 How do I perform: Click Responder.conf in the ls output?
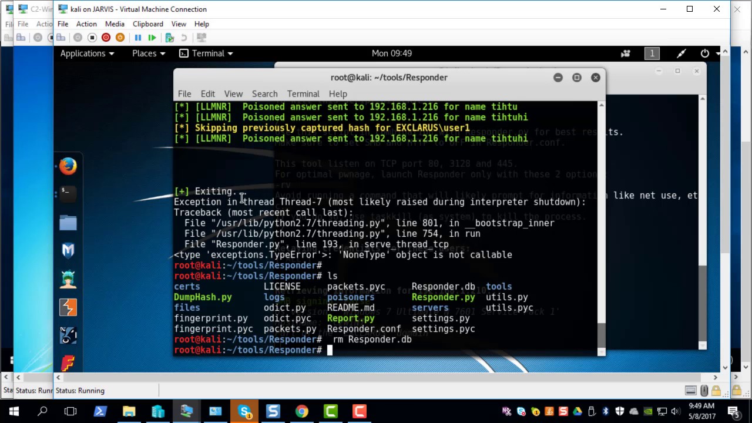tap(364, 329)
